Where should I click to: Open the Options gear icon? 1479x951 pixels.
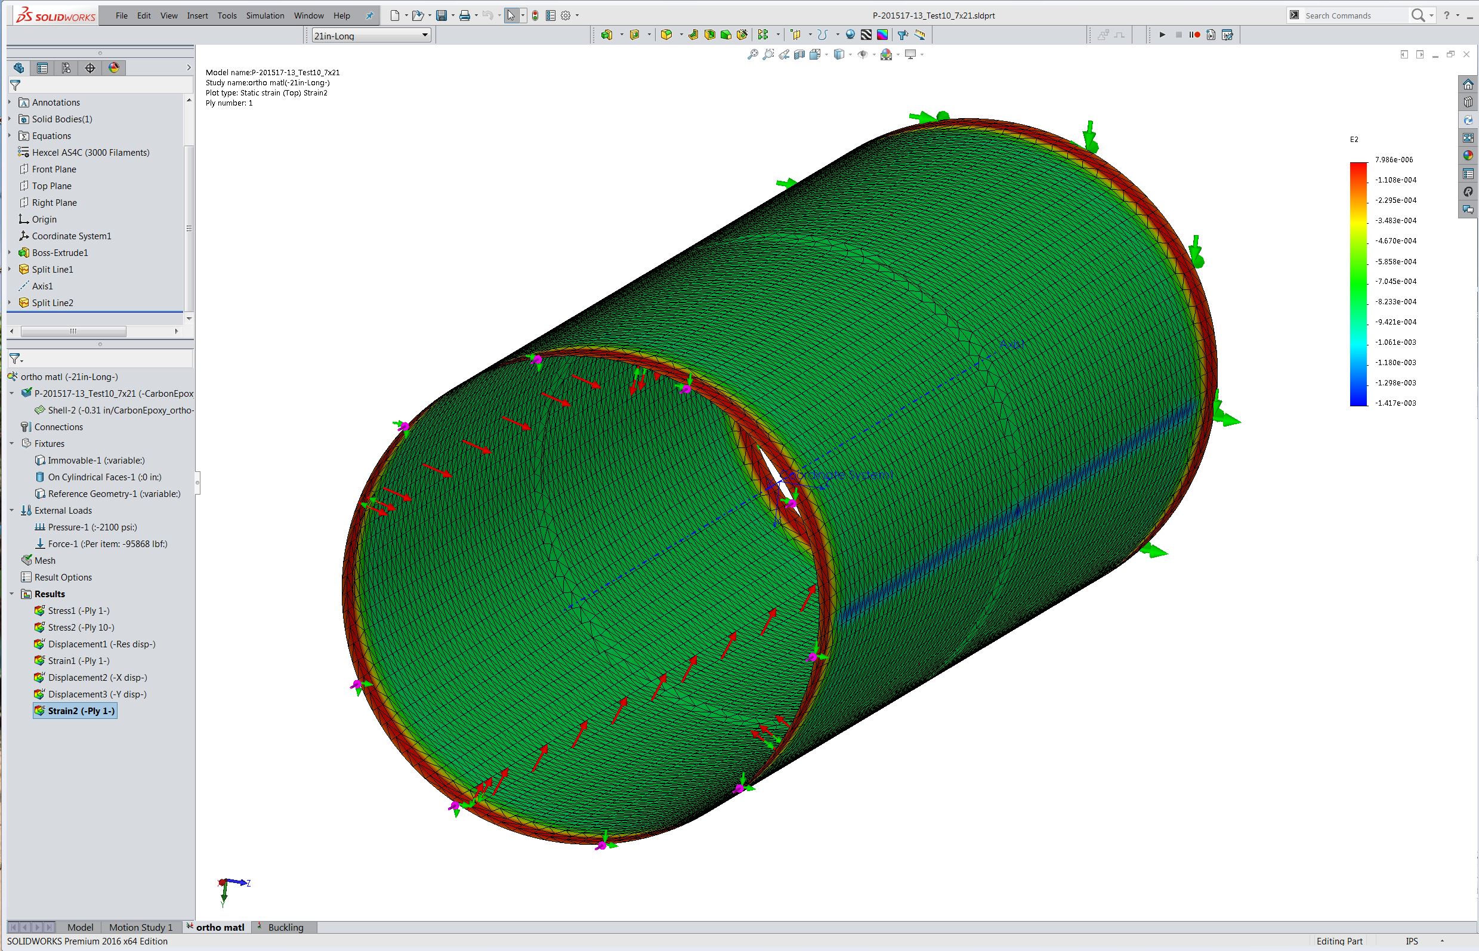pos(566,16)
